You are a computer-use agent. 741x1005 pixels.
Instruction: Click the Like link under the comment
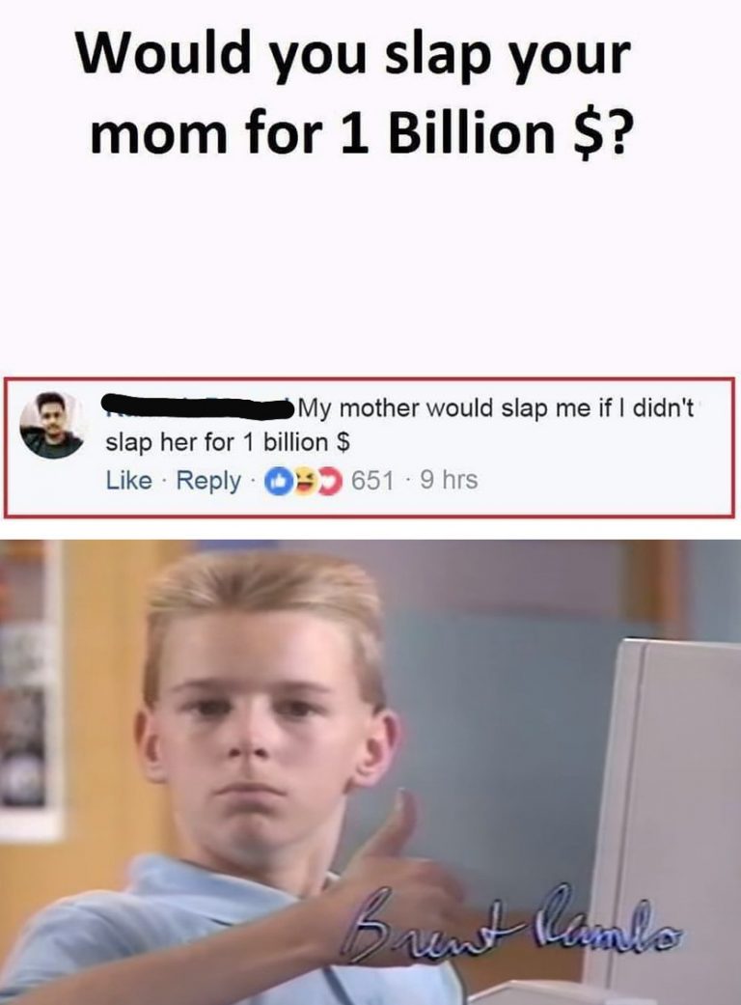click(x=128, y=480)
